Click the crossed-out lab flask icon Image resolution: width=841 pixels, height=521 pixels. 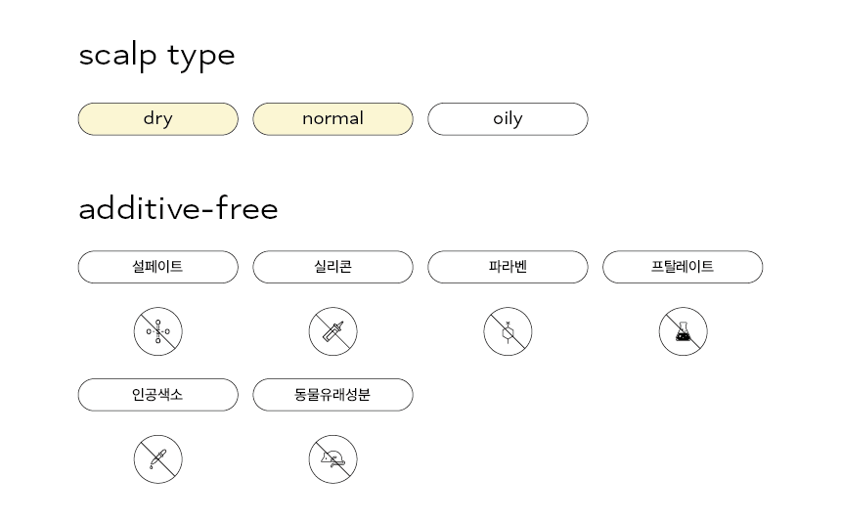[683, 331]
